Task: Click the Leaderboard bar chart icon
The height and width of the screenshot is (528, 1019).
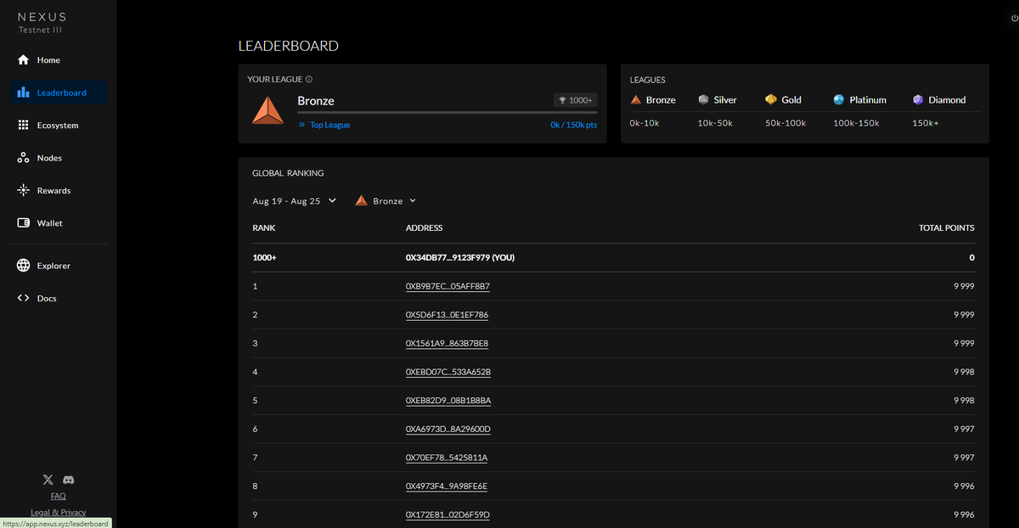Action: tap(23, 93)
